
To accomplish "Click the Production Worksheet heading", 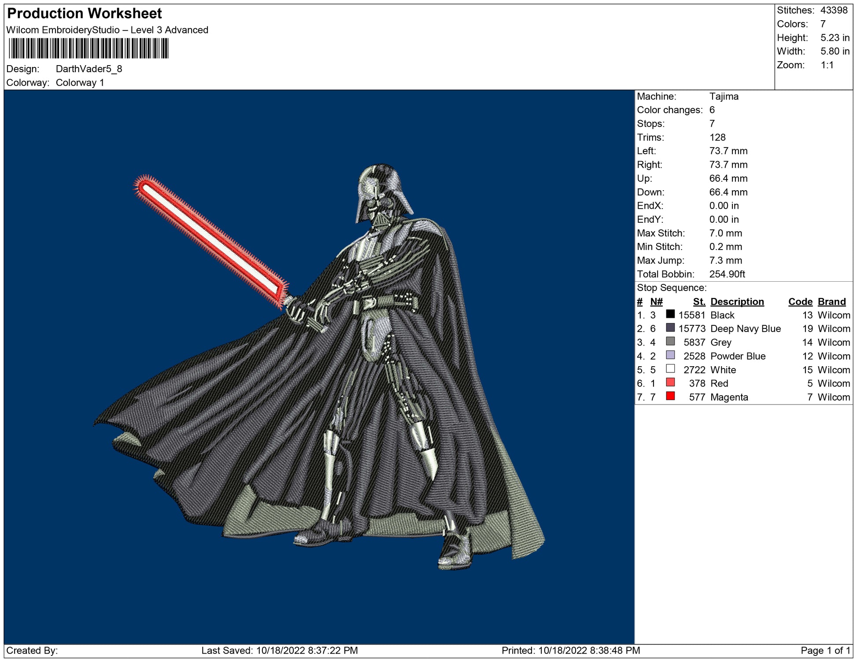I will 85,14.
